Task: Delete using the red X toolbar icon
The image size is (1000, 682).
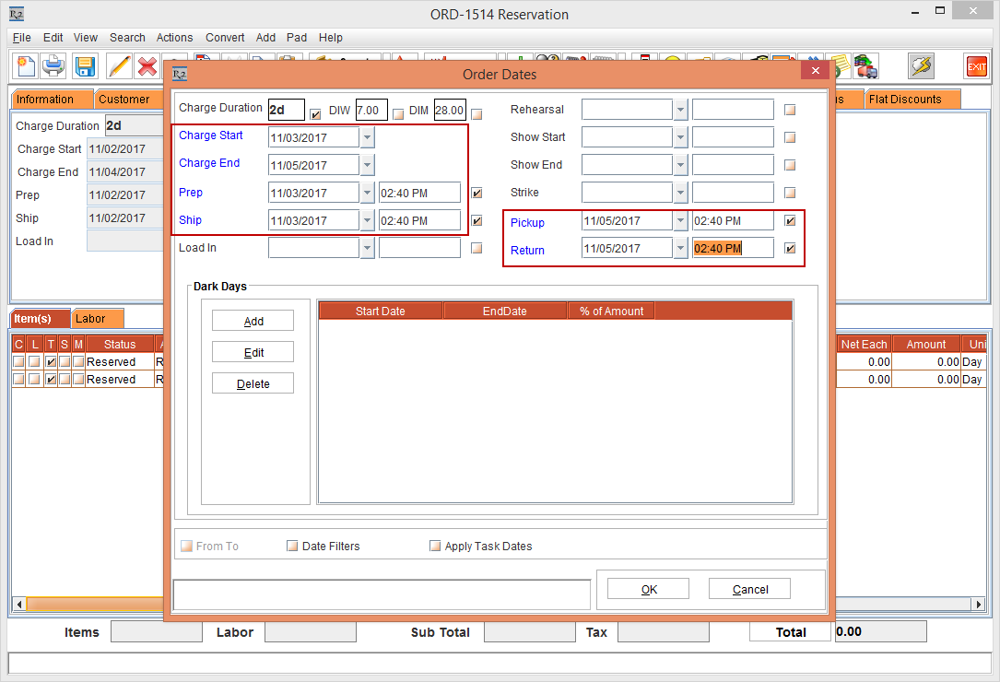Action: pos(146,65)
